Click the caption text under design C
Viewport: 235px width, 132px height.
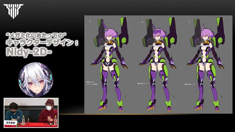pos(190,84)
